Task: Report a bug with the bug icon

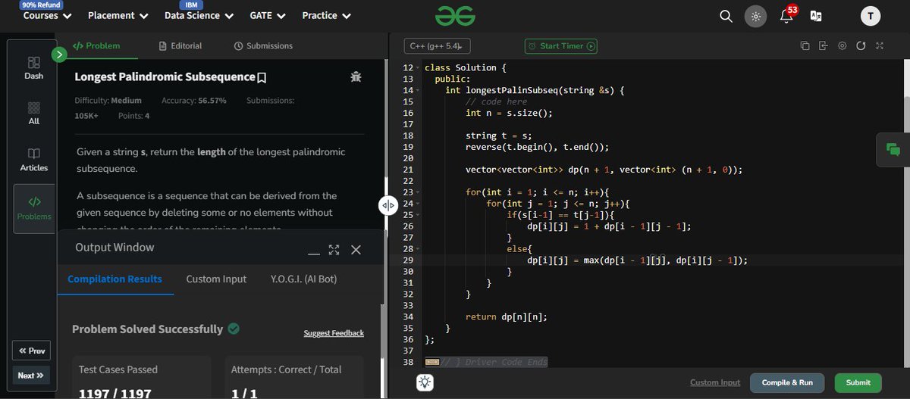Action: coord(356,76)
